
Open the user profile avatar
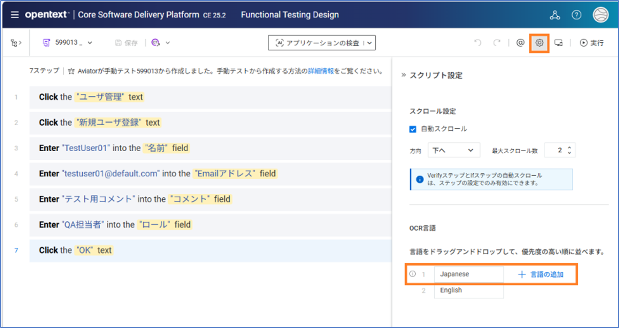point(601,15)
